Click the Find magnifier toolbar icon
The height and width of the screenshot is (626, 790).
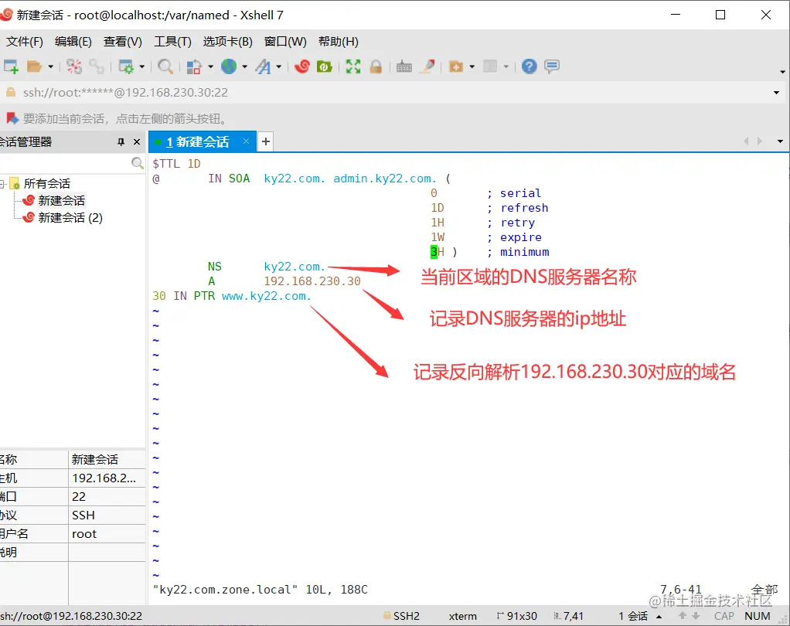(x=165, y=66)
